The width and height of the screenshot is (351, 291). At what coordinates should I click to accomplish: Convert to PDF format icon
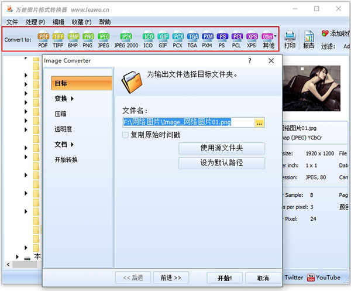point(43,39)
